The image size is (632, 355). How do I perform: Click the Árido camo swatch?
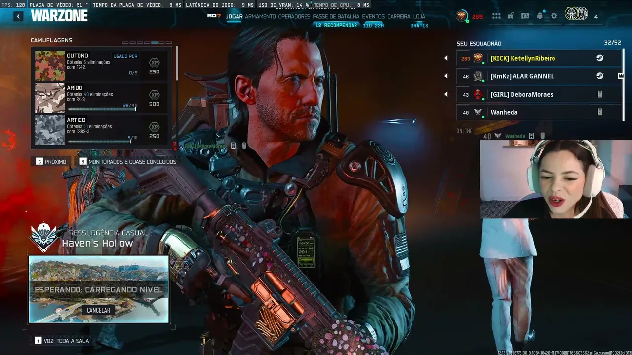click(x=50, y=98)
